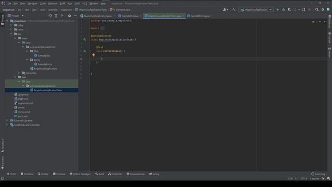Expand the folded import statement
The image size is (332, 187).
coord(103,28)
